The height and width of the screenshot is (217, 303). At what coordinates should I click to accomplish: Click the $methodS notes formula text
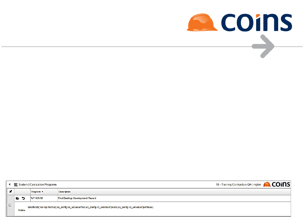click(x=91, y=207)
